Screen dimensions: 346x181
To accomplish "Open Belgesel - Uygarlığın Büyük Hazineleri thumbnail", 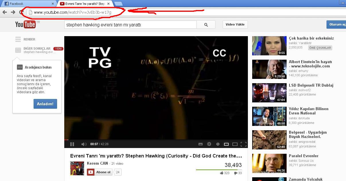I will (x=269, y=140).
